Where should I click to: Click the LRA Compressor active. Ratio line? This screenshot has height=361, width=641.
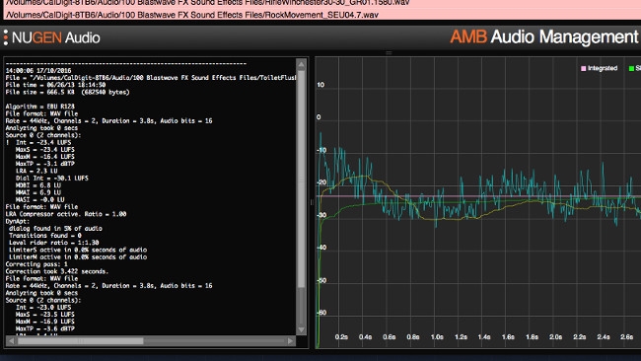[66, 214]
